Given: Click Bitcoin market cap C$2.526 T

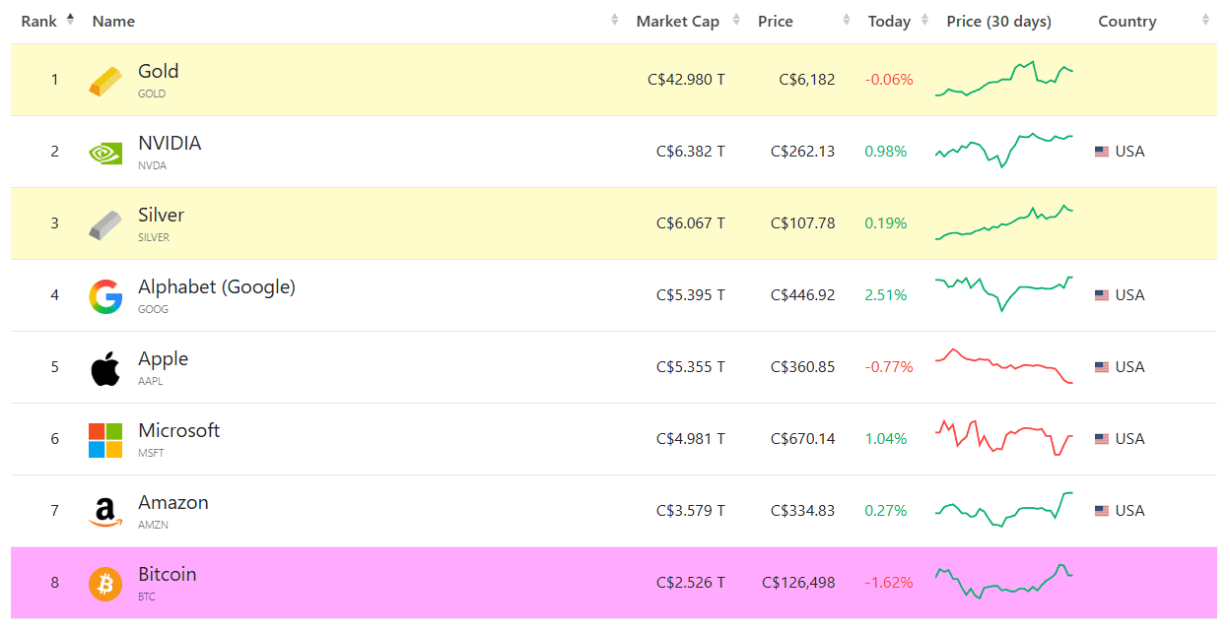Looking at the screenshot, I should [x=691, y=583].
